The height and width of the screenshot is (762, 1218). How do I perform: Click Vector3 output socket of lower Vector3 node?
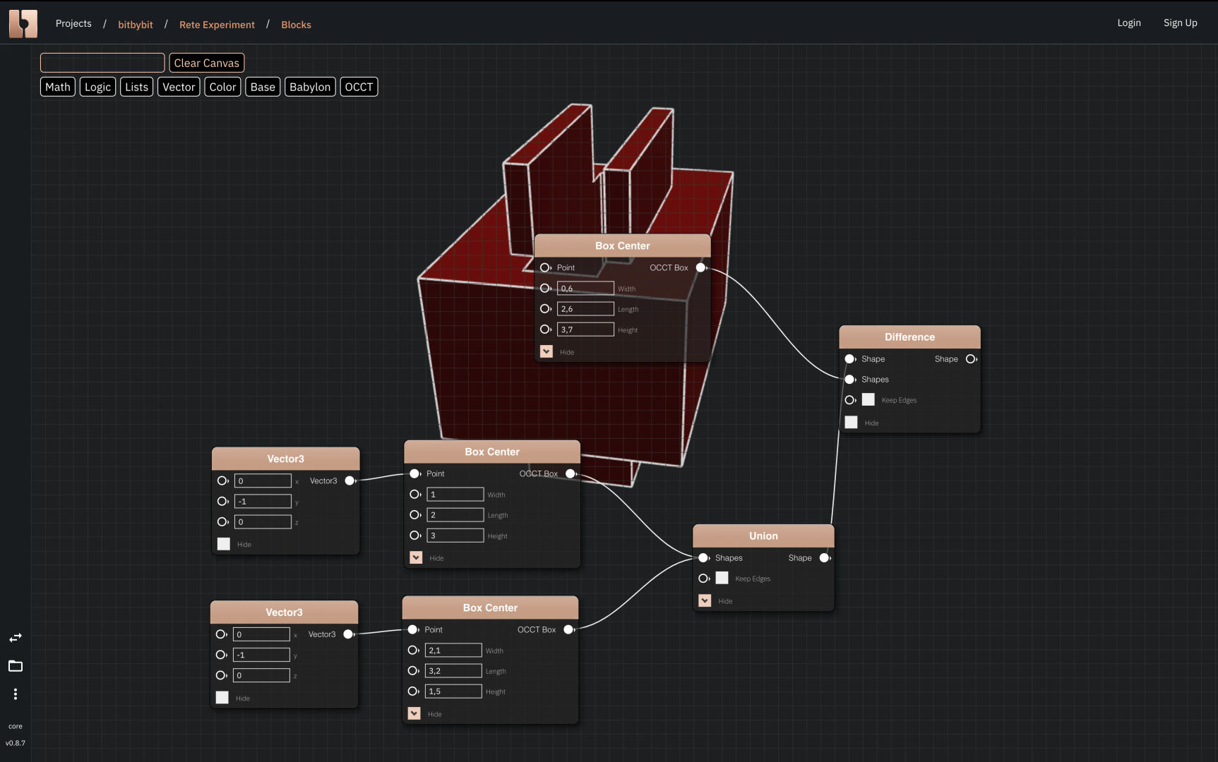348,634
